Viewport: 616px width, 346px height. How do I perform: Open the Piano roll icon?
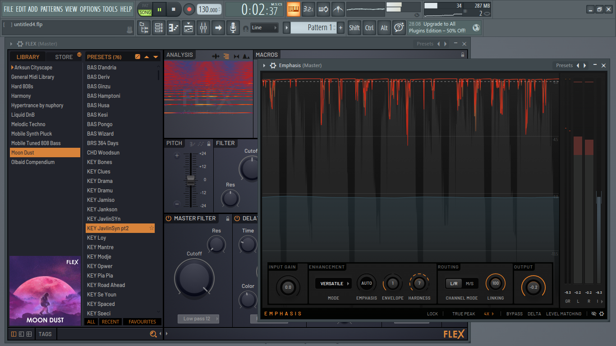click(174, 28)
